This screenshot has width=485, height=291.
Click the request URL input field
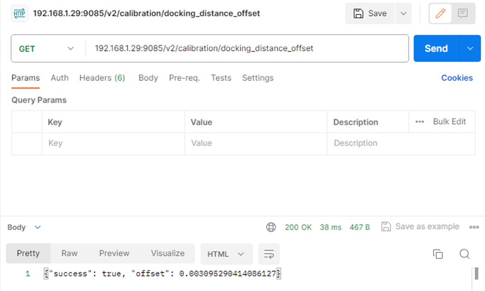246,49
